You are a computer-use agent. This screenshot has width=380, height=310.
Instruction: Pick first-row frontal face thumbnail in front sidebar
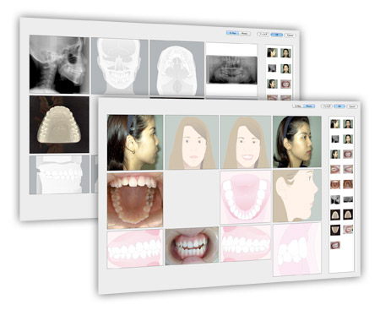[x=348, y=124]
